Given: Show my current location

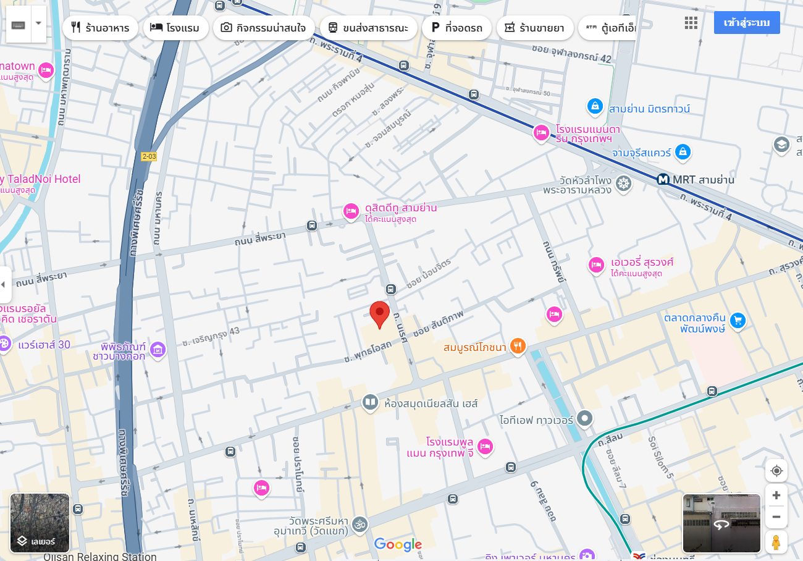Looking at the screenshot, I should tap(776, 471).
